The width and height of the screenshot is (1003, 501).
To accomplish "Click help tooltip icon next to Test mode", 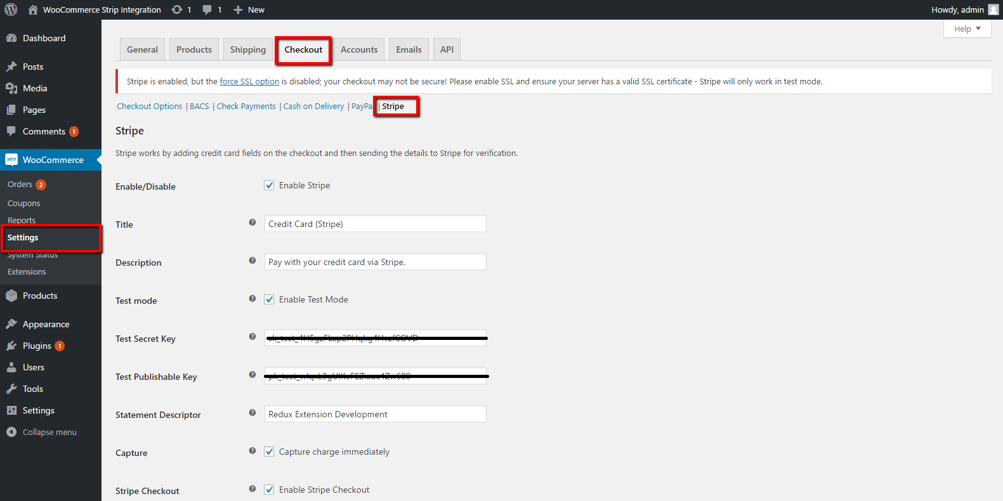I will (x=252, y=299).
